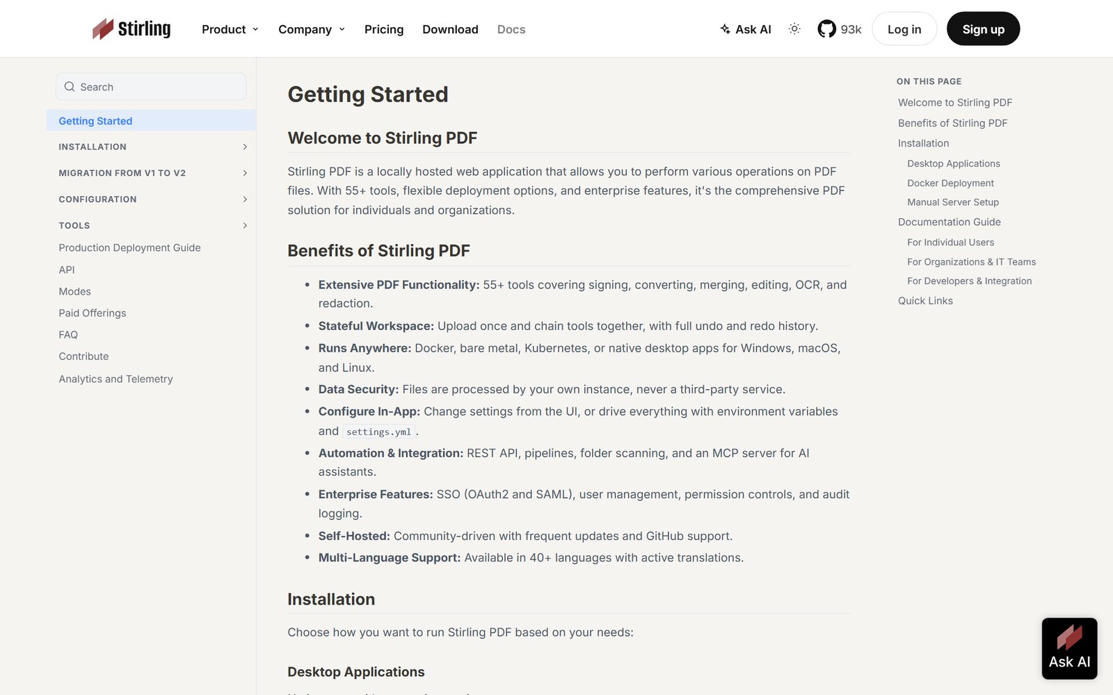Open the floating Ask AI chat widget
Image resolution: width=1113 pixels, height=695 pixels.
coord(1069,648)
